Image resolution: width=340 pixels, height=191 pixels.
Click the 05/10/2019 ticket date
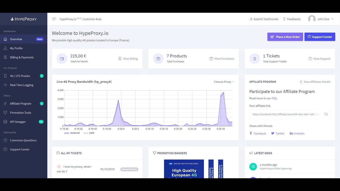click(x=107, y=169)
